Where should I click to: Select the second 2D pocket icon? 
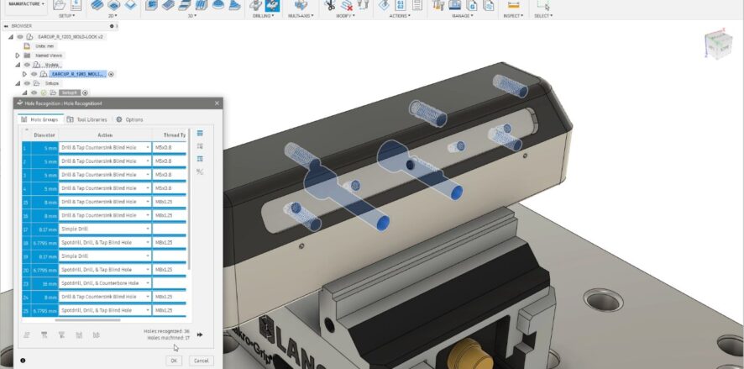click(x=113, y=5)
